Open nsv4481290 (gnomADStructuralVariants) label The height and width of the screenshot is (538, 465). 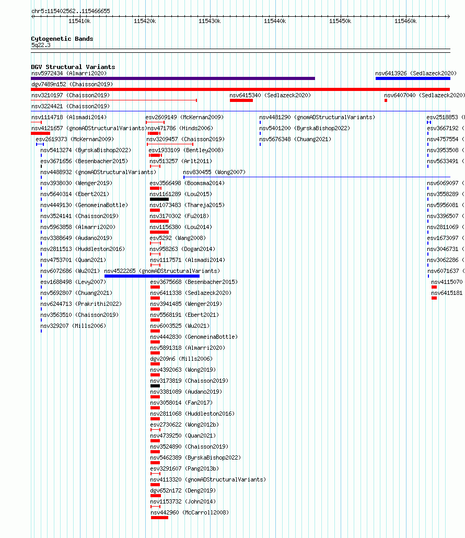317,117
